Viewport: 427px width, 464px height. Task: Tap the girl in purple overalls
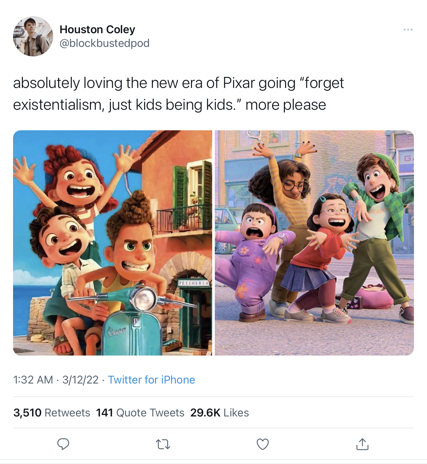251,261
